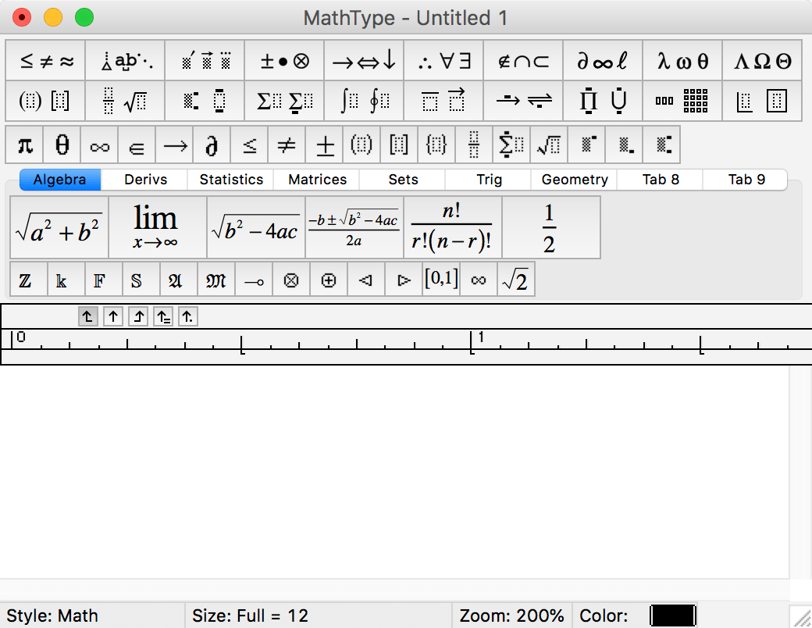This screenshot has width=812, height=628.
Task: Insert the single right arrow symbol
Action: [175, 145]
